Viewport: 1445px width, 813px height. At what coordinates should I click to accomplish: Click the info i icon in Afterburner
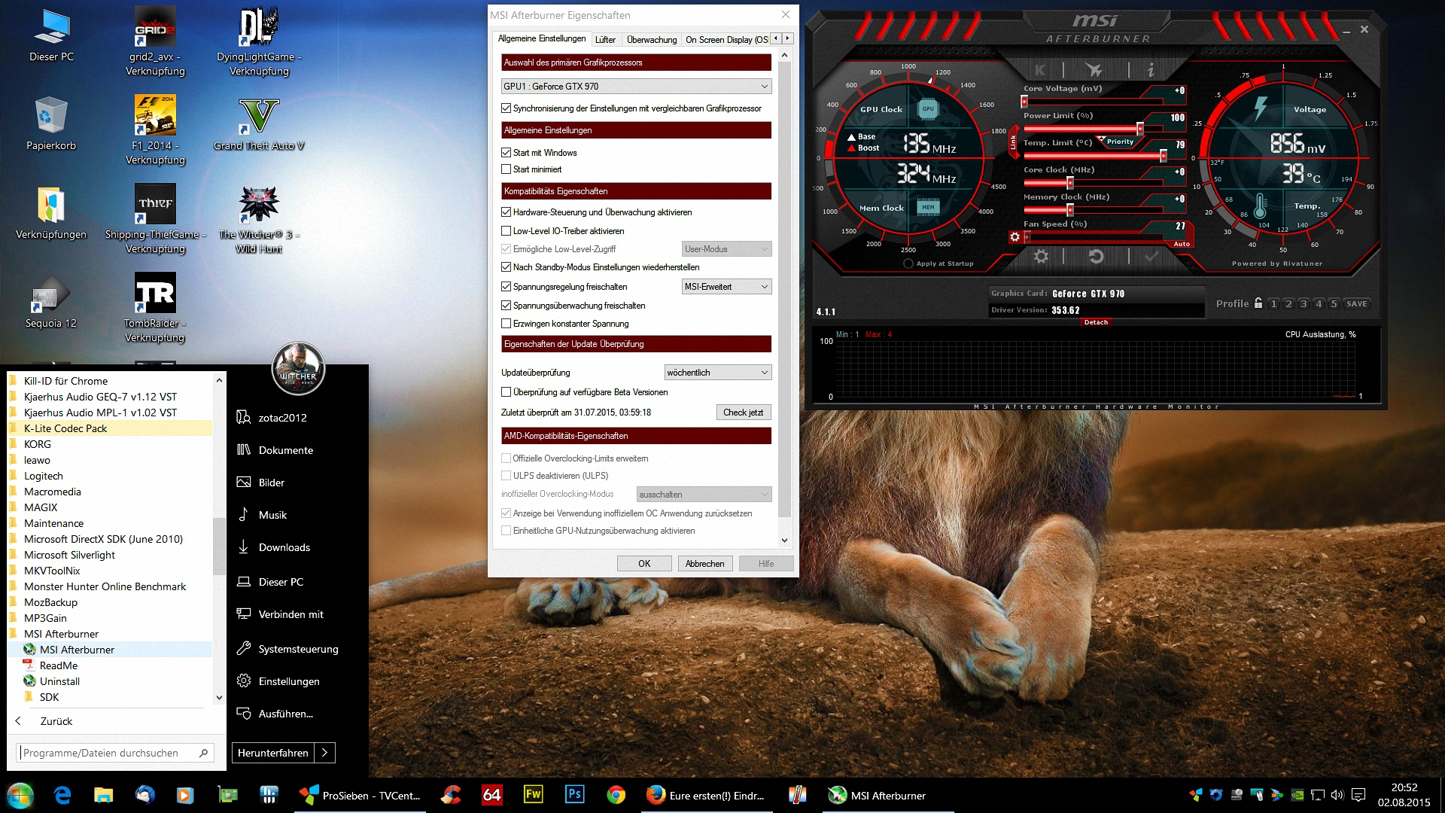tap(1151, 70)
